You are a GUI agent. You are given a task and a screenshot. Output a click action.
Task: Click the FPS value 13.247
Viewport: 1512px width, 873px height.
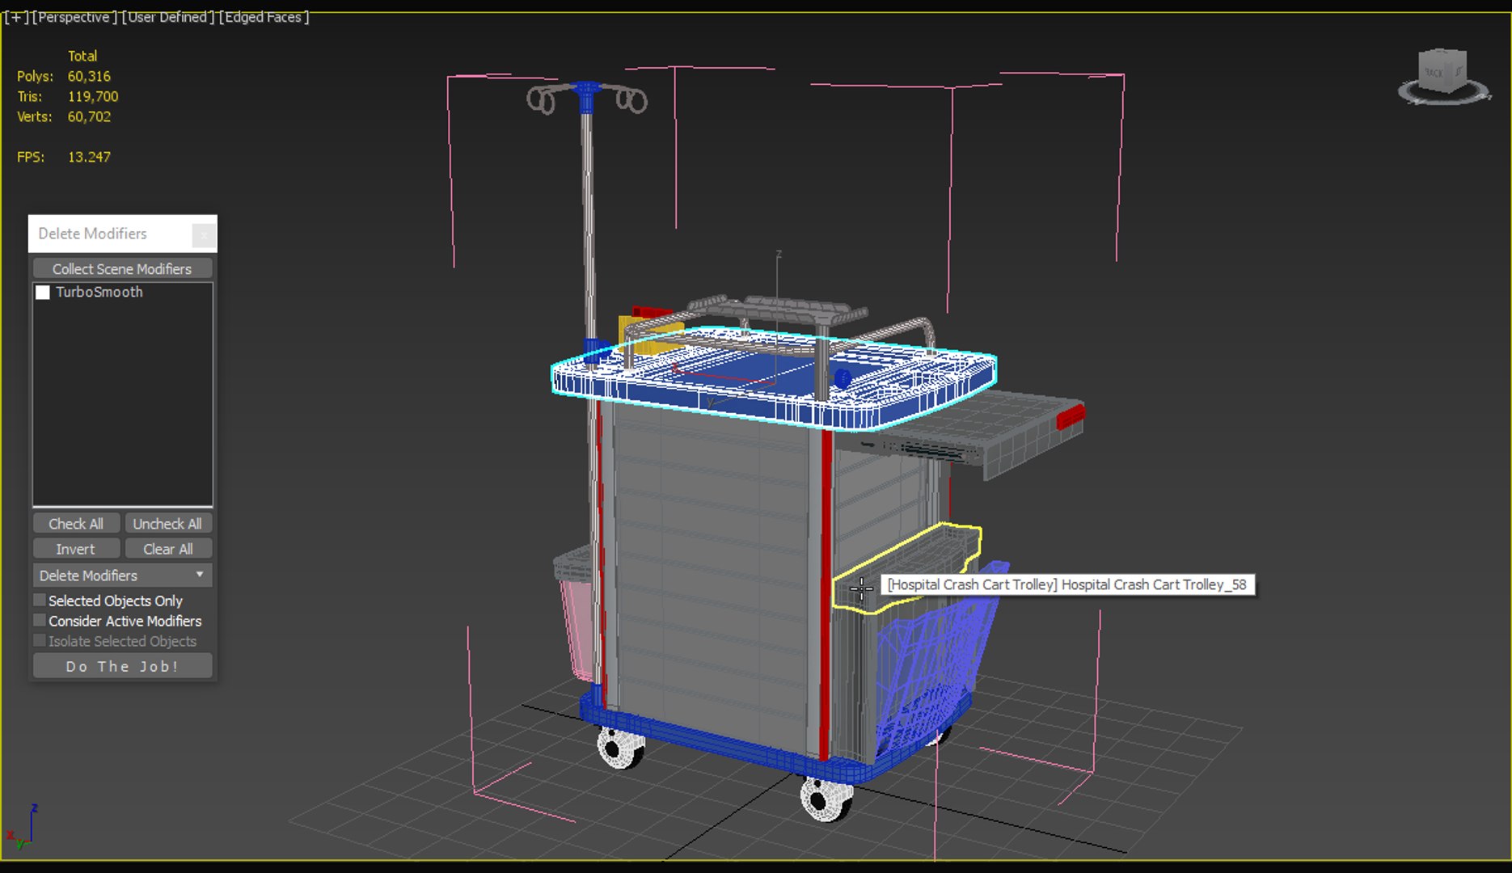(x=89, y=157)
